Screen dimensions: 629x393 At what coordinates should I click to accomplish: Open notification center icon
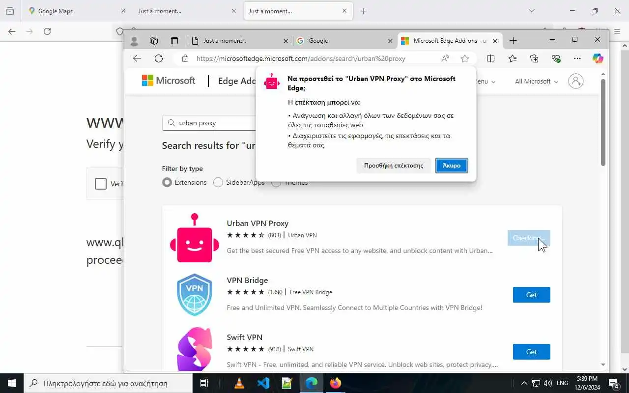click(614, 383)
